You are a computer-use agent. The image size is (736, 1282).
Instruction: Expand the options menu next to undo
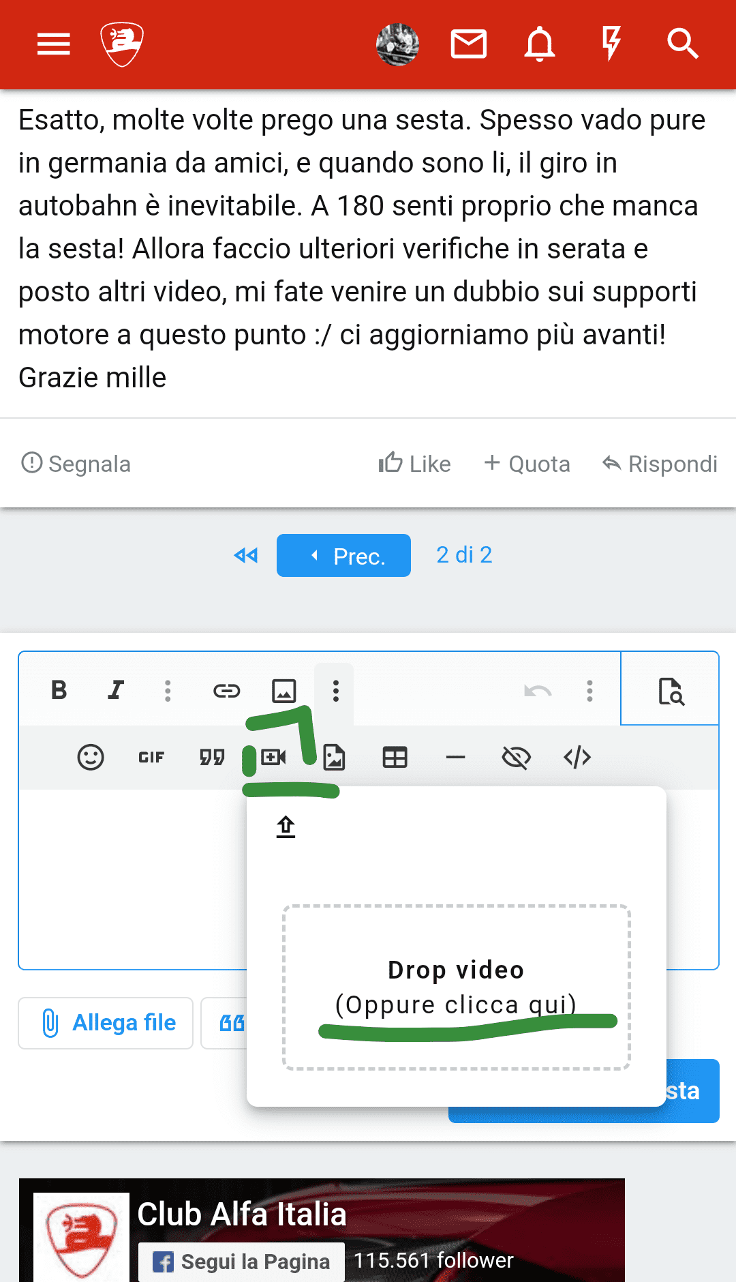pyautogui.click(x=589, y=691)
